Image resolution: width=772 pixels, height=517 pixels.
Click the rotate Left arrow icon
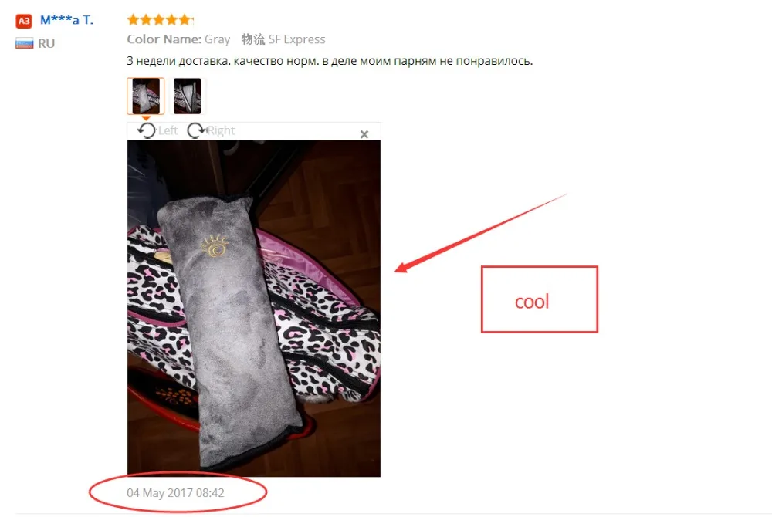[146, 130]
